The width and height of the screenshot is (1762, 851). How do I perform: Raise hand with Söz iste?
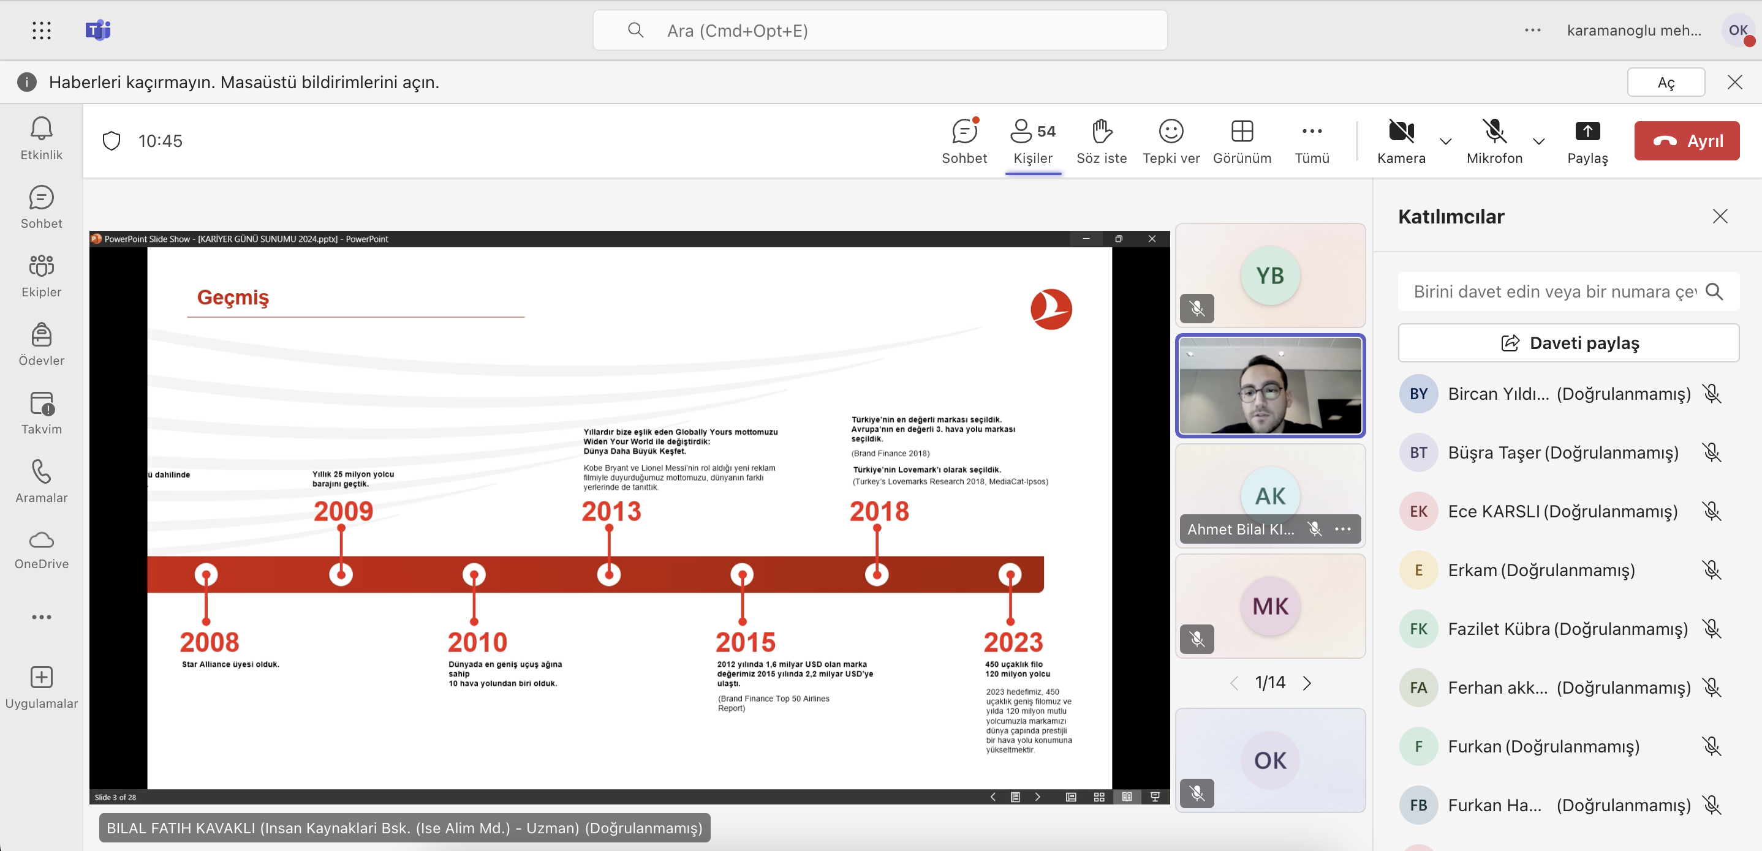1102,140
